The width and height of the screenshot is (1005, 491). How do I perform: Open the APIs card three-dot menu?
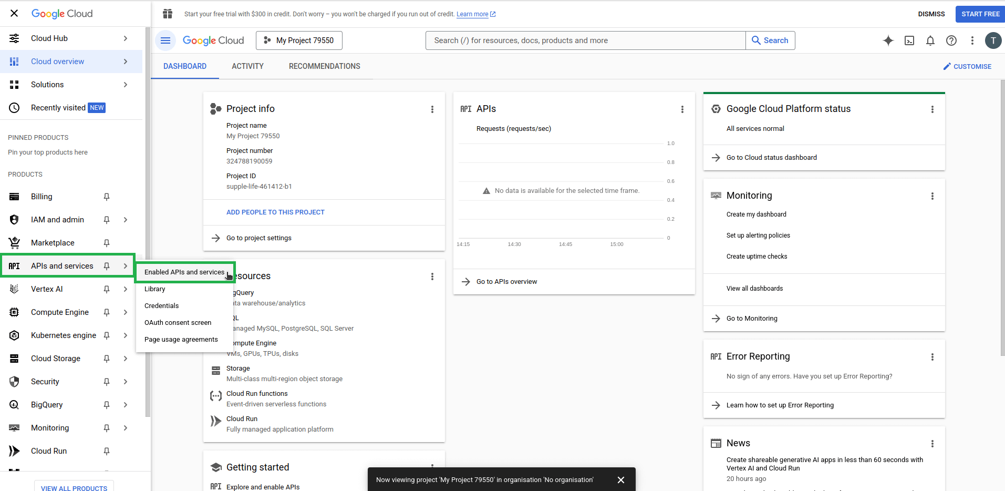(682, 109)
